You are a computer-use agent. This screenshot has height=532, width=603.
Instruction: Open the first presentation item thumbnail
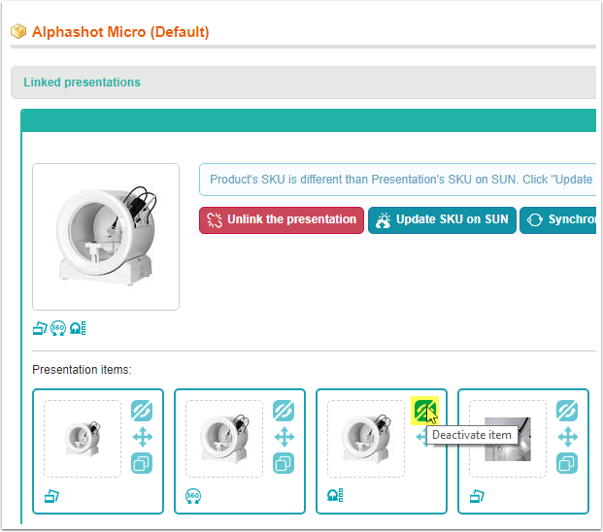coord(83,439)
